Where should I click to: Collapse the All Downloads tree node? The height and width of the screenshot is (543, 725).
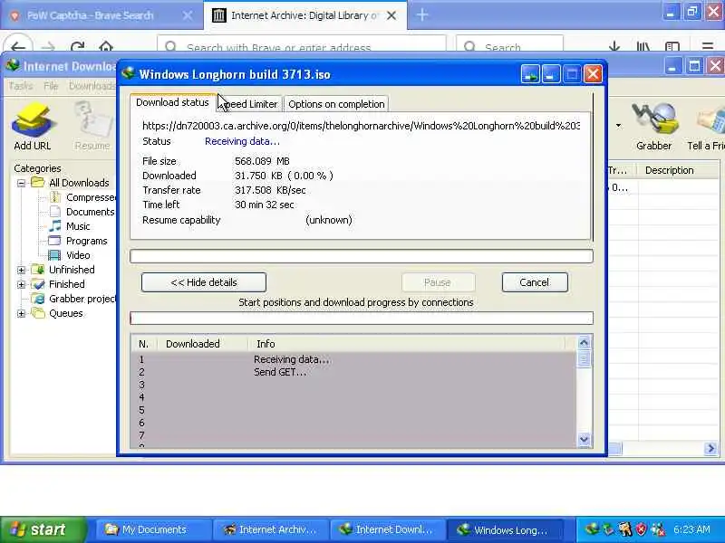(21, 183)
